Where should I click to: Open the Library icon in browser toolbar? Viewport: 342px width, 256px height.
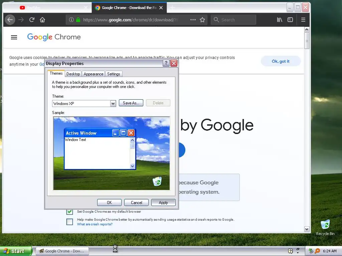[x=280, y=20]
